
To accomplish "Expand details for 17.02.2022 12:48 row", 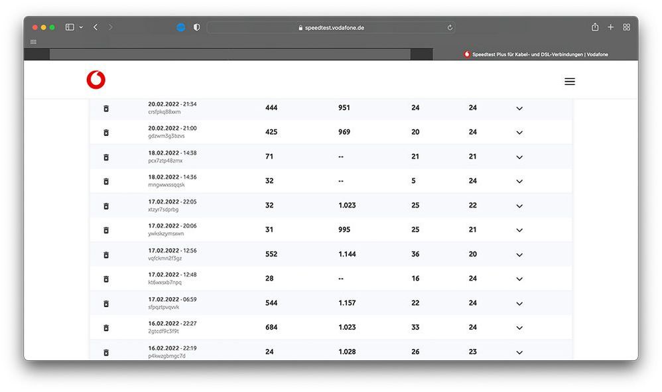I will pos(519,279).
